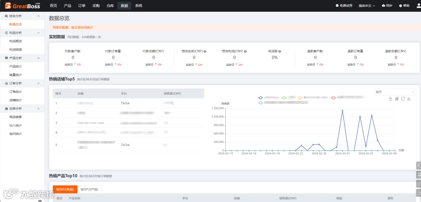Screen dimensions: 421x202
Task: Open 销量统计 in the sidebar
Action: point(15,75)
